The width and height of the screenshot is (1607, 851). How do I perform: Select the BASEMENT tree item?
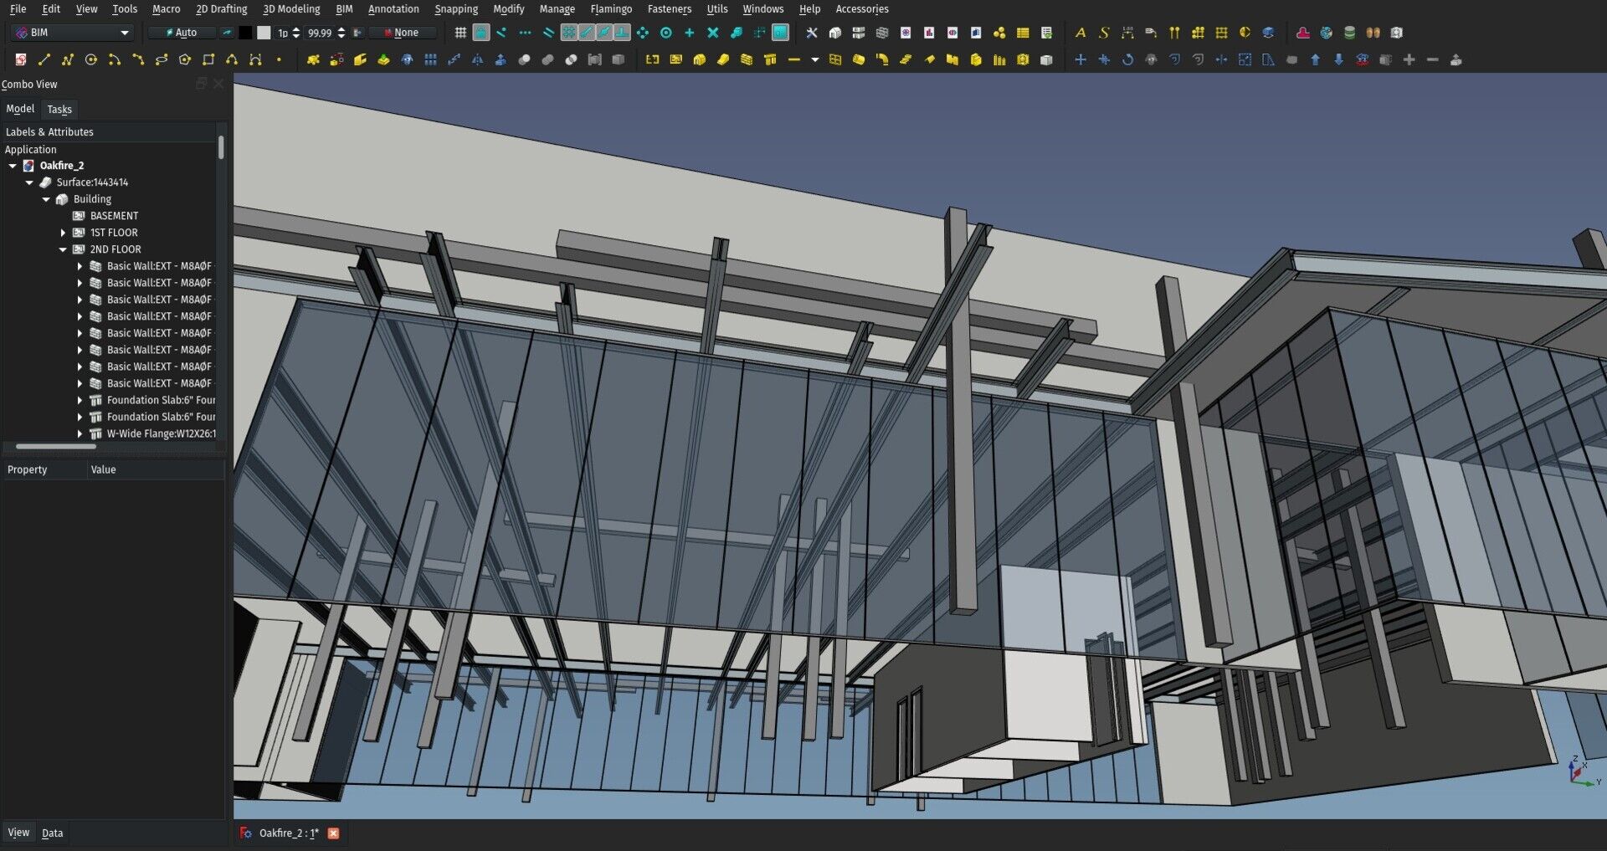pyautogui.click(x=114, y=216)
